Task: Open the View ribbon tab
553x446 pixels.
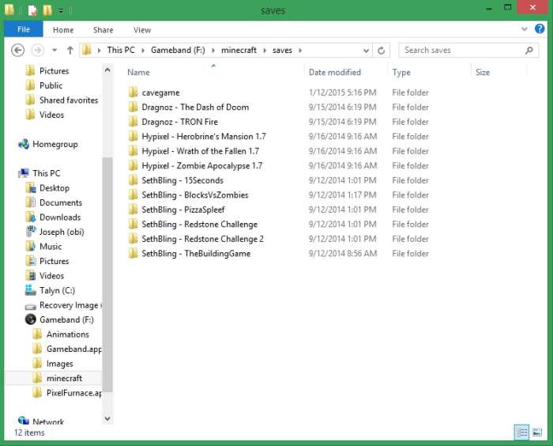Action: pos(142,30)
